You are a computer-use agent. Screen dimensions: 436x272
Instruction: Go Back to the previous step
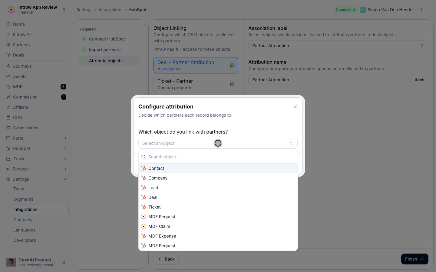point(166,259)
